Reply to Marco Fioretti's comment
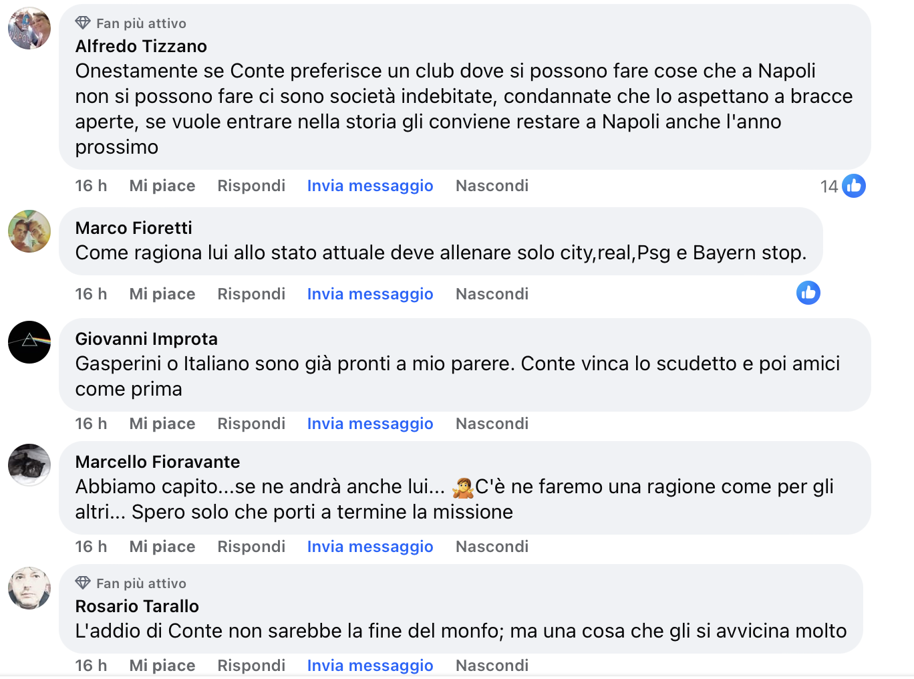 click(x=251, y=294)
